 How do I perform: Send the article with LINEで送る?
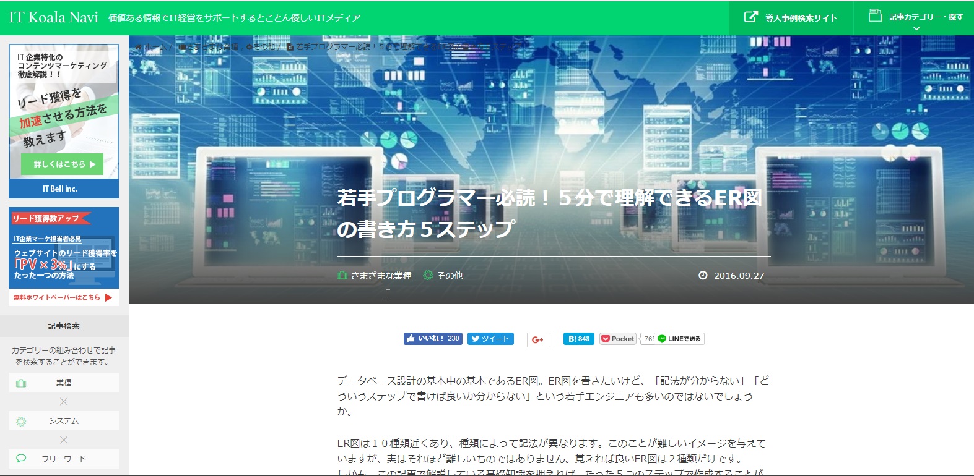click(680, 339)
